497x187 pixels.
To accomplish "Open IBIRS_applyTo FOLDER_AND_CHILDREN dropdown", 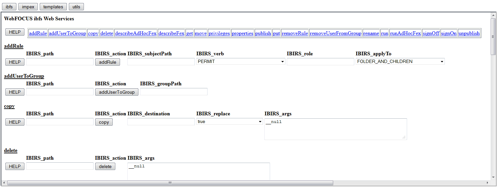I will tap(400, 61).
